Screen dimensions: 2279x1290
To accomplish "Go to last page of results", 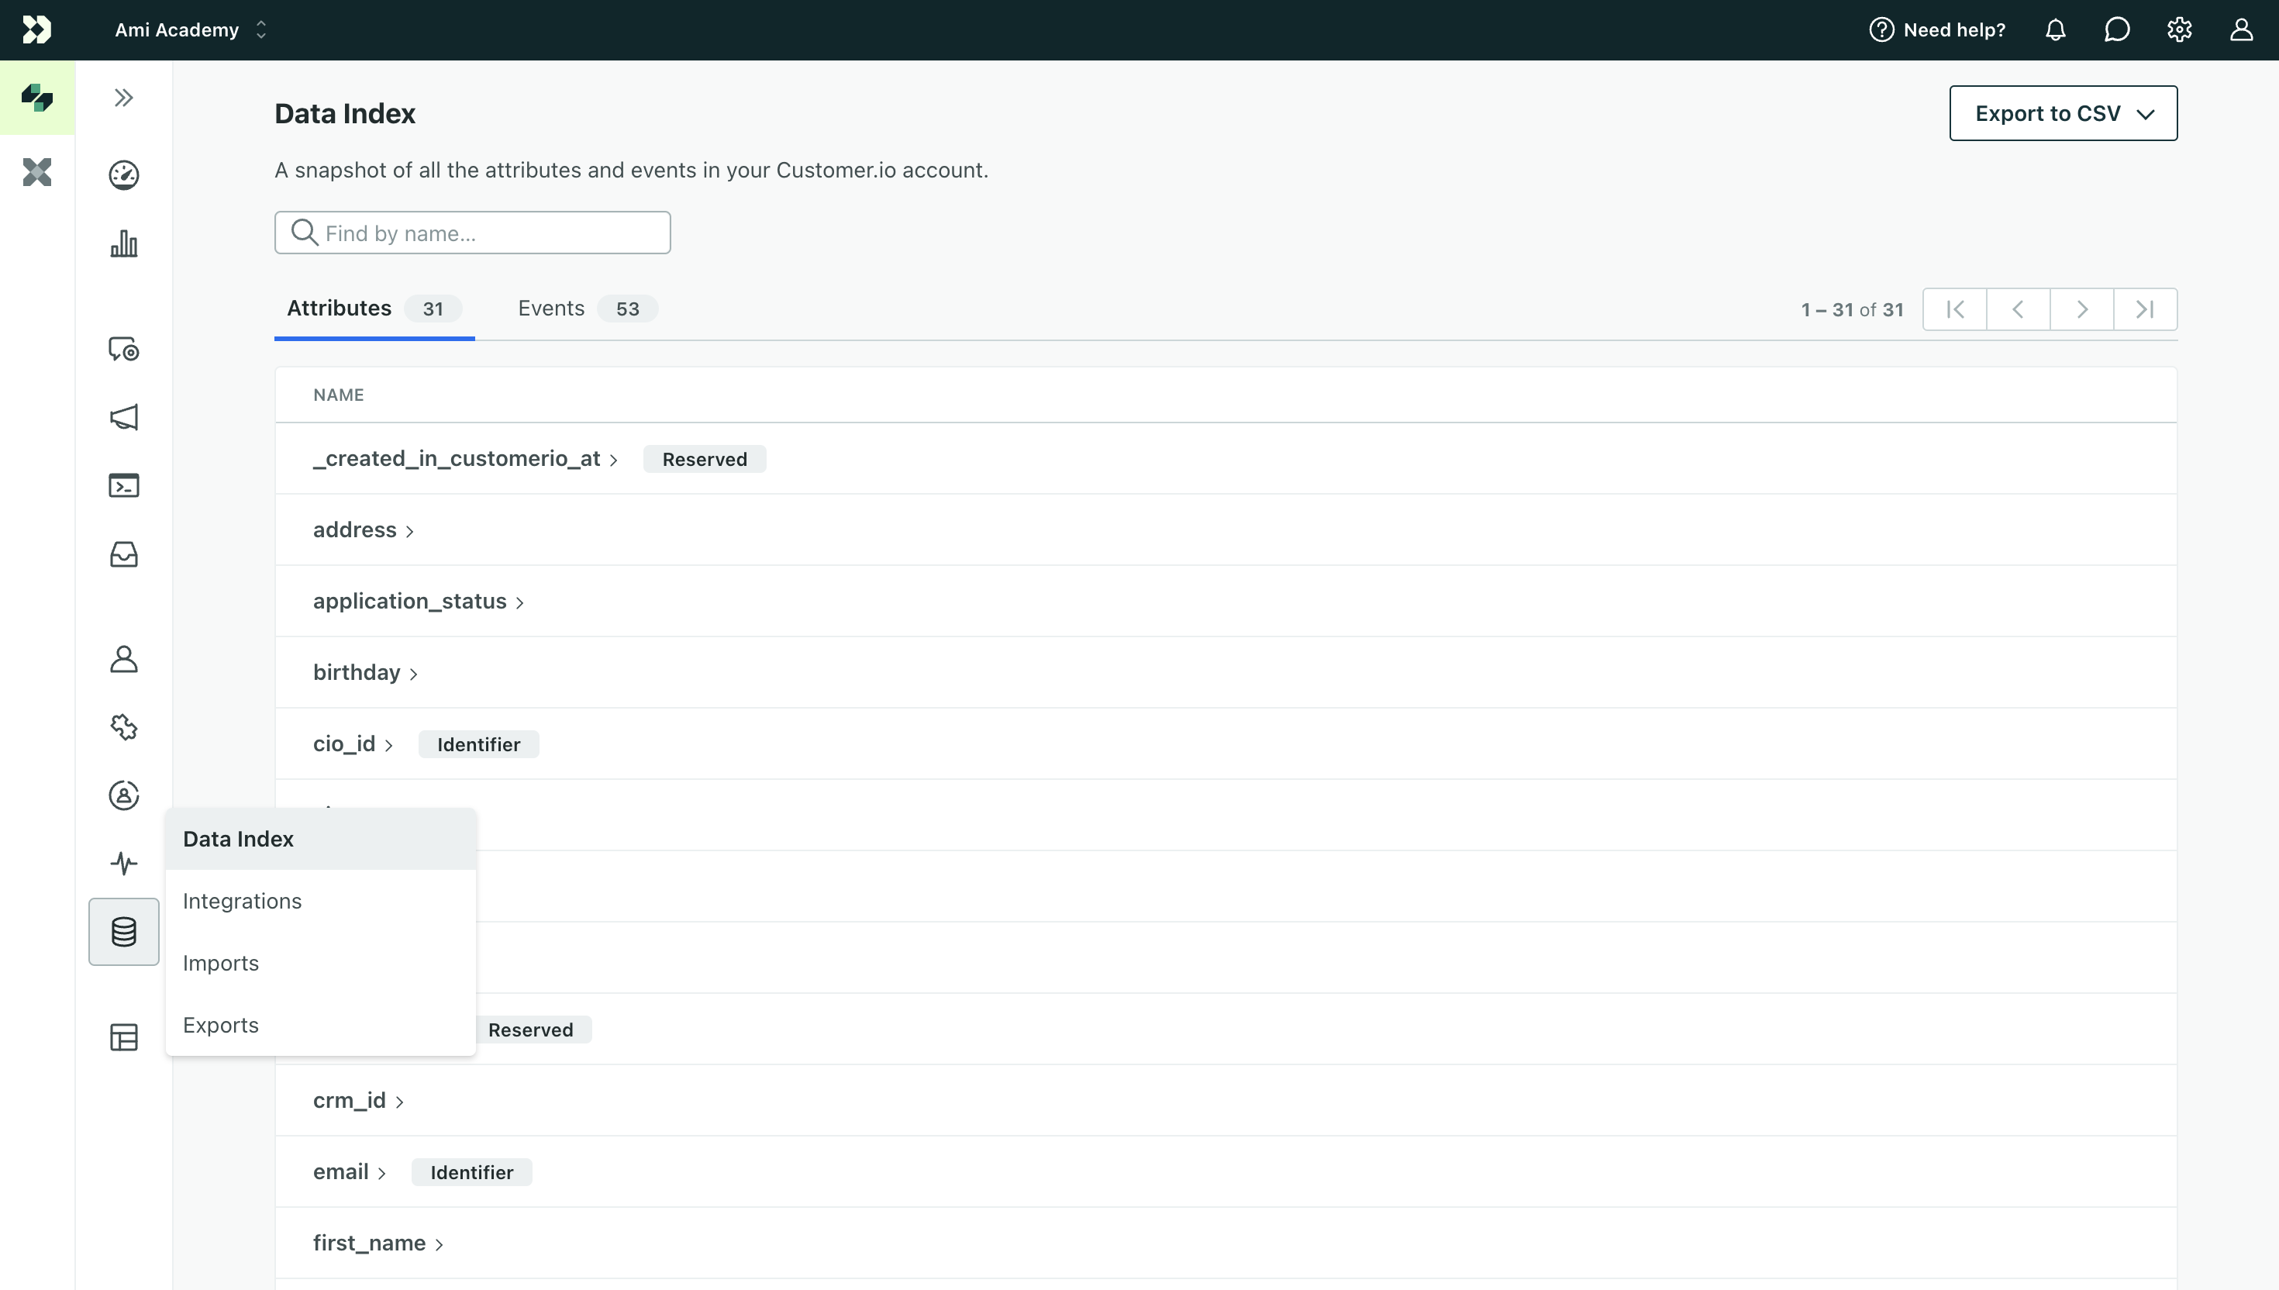I will pyautogui.click(x=2145, y=309).
